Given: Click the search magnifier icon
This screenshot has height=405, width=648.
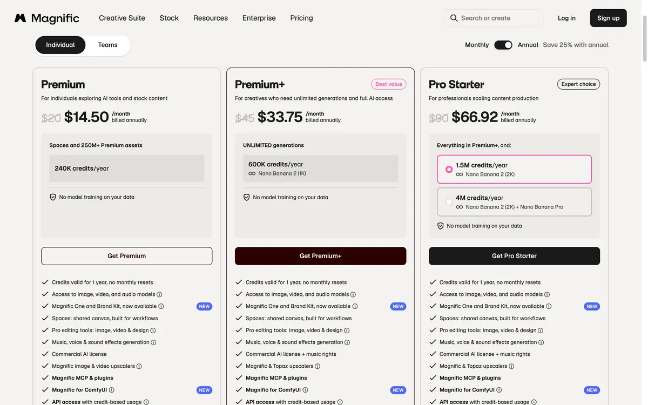Looking at the screenshot, I should pos(454,18).
